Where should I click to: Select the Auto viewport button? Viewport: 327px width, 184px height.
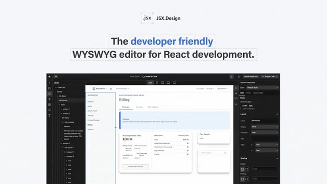coord(150,83)
